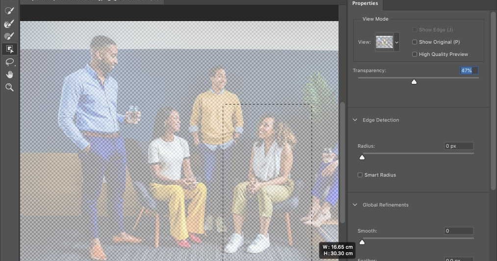The height and width of the screenshot is (261, 497).
Task: Click the Smooth slider handle
Action: coord(362,242)
